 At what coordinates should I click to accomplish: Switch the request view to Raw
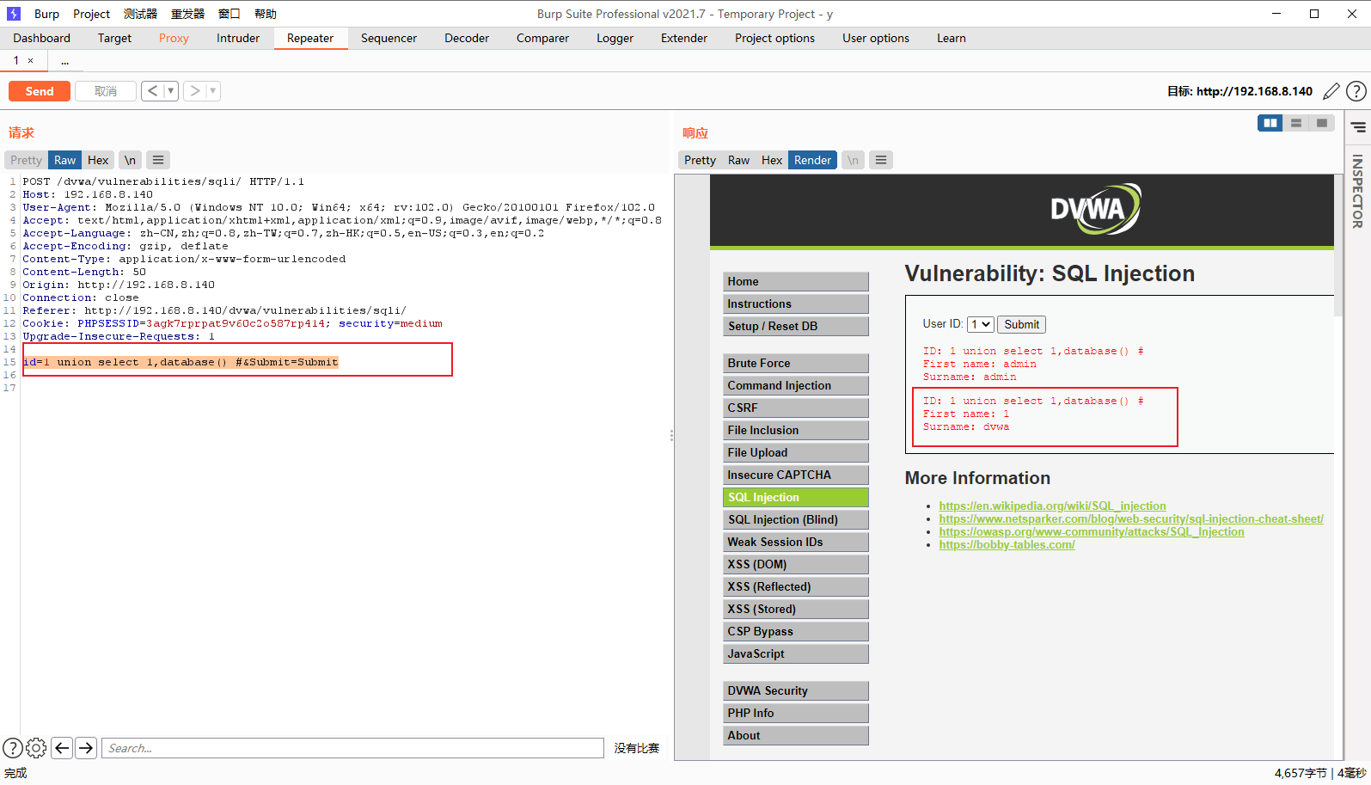click(65, 160)
